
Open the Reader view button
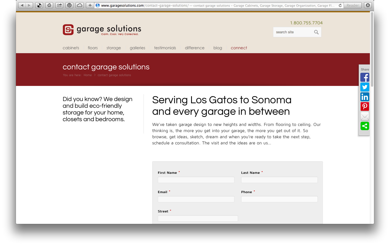(353, 5)
